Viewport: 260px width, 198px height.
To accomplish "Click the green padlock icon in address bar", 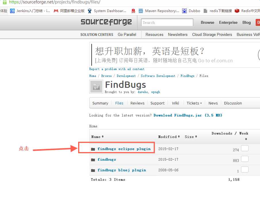I will pyautogui.click(x=5, y=2).
